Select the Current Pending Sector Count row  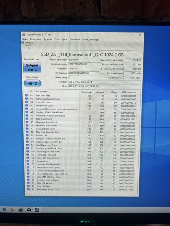click(81, 171)
